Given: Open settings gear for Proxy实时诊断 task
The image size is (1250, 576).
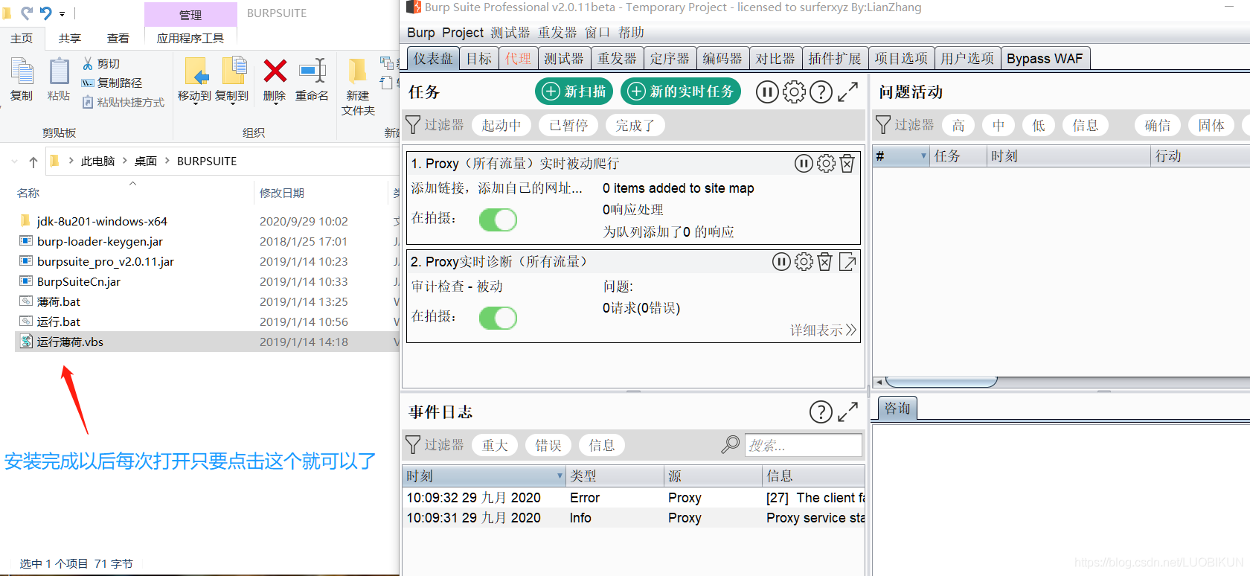Looking at the screenshot, I should coord(804,262).
